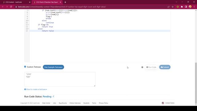
Task: Open a new browser tab
Action: (65, 2)
